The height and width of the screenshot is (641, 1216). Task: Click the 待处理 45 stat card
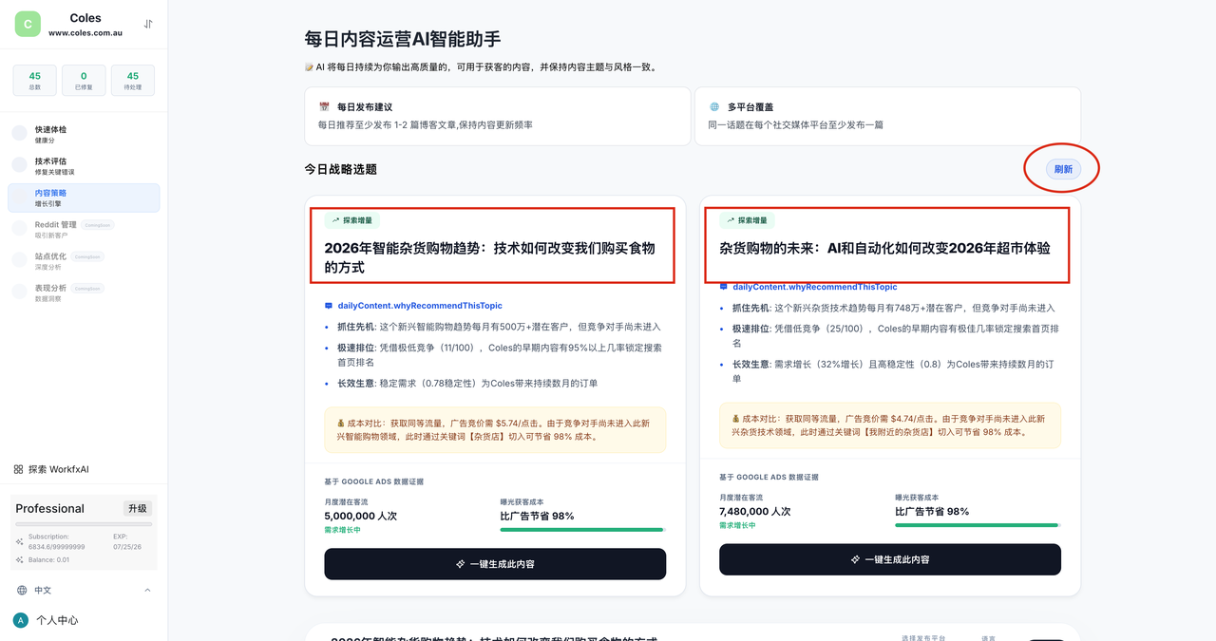133,81
